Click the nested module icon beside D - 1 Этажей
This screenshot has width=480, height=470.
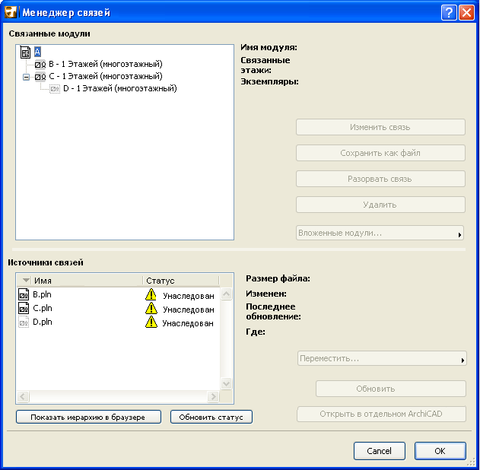click(x=55, y=89)
